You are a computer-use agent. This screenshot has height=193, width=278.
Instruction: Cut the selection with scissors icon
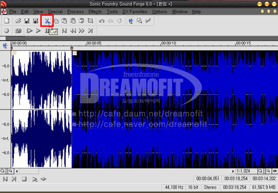pos(47,21)
